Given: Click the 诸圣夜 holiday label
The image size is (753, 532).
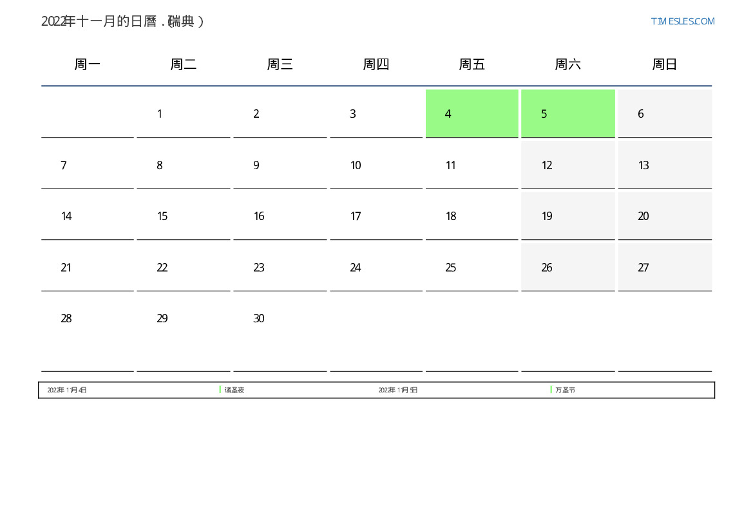Looking at the screenshot, I should click(x=234, y=390).
